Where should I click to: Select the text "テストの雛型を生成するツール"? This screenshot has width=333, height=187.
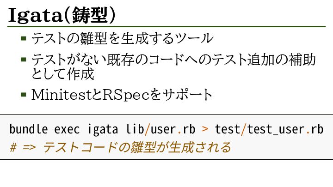(122, 38)
